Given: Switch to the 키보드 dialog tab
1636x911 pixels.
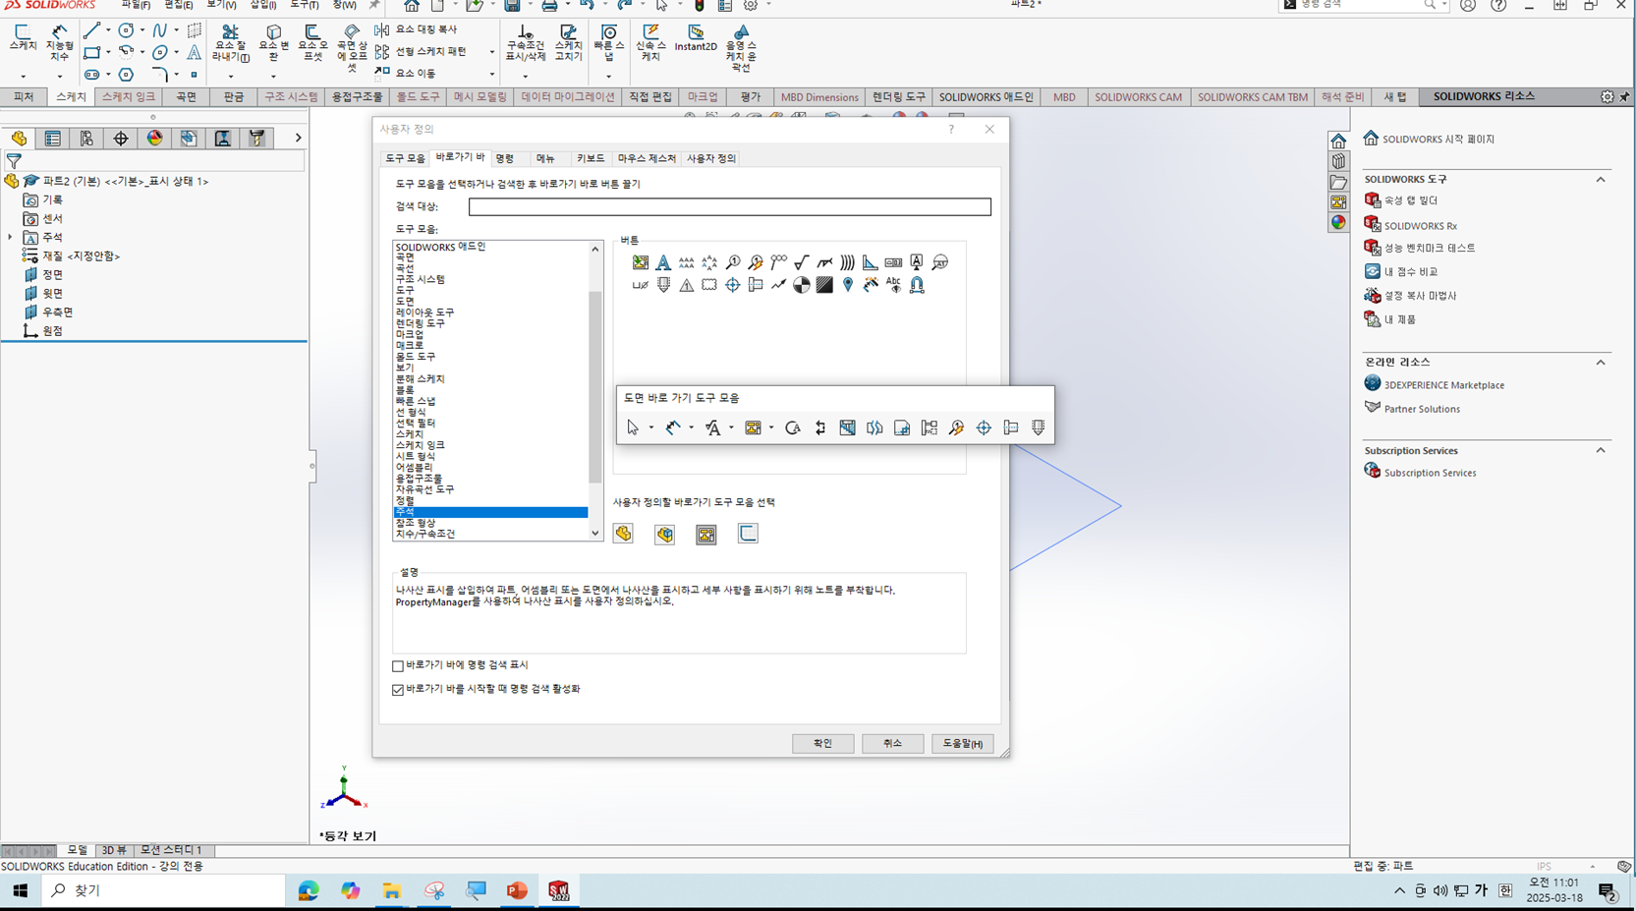Looking at the screenshot, I should click(x=591, y=158).
